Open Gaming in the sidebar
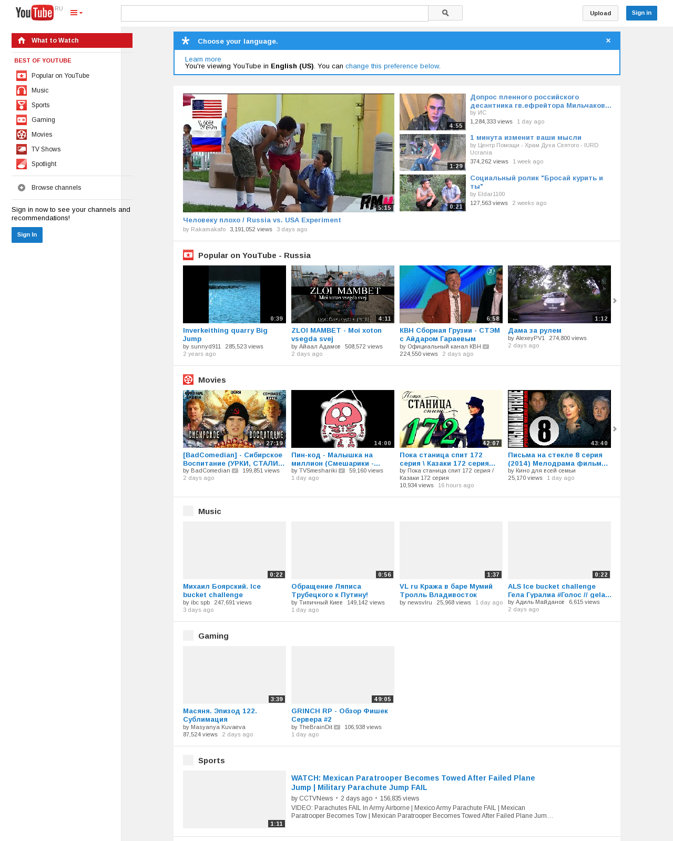The image size is (673, 841). [x=43, y=120]
